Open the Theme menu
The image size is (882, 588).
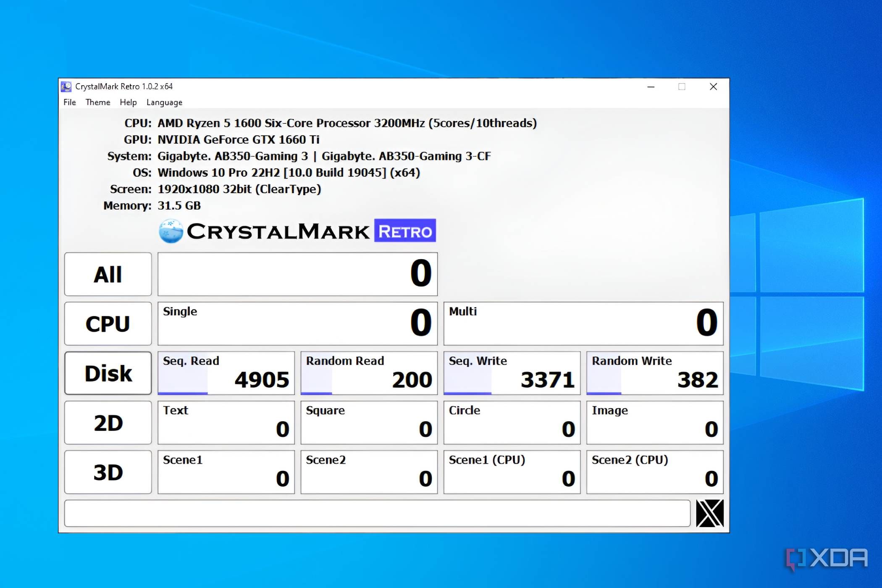point(98,102)
